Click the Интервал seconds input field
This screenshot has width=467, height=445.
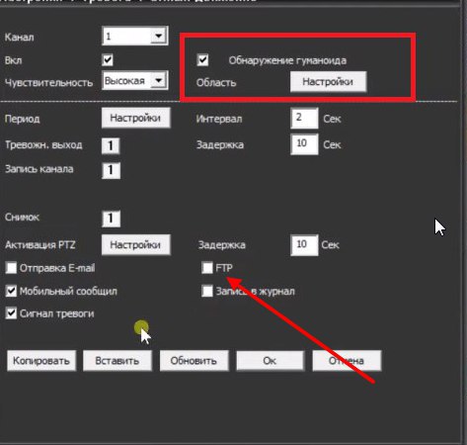tap(304, 118)
